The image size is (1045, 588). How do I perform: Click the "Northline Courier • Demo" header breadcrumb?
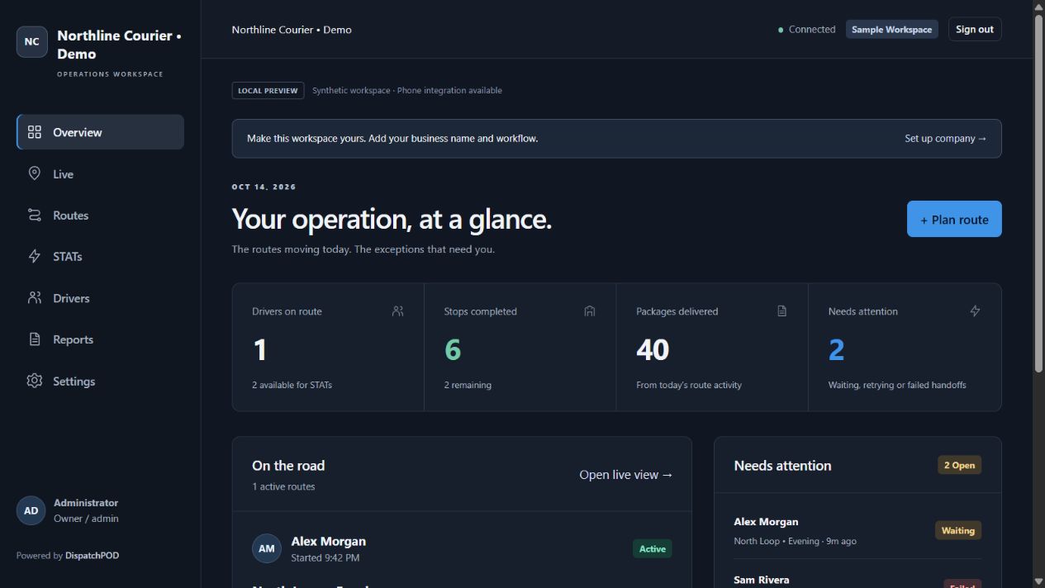[292, 30]
